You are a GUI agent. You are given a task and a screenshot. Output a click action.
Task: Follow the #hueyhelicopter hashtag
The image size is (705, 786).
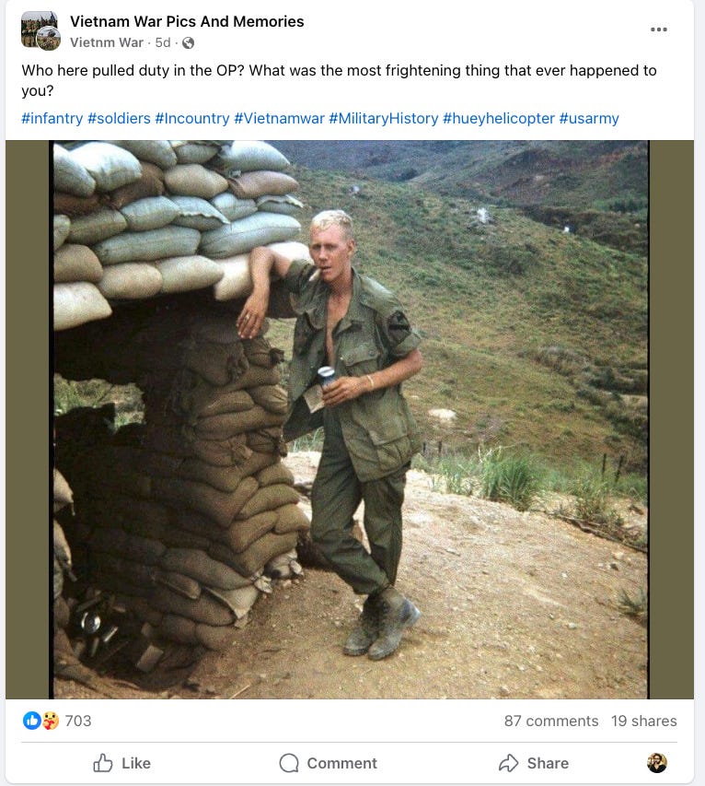click(x=499, y=118)
